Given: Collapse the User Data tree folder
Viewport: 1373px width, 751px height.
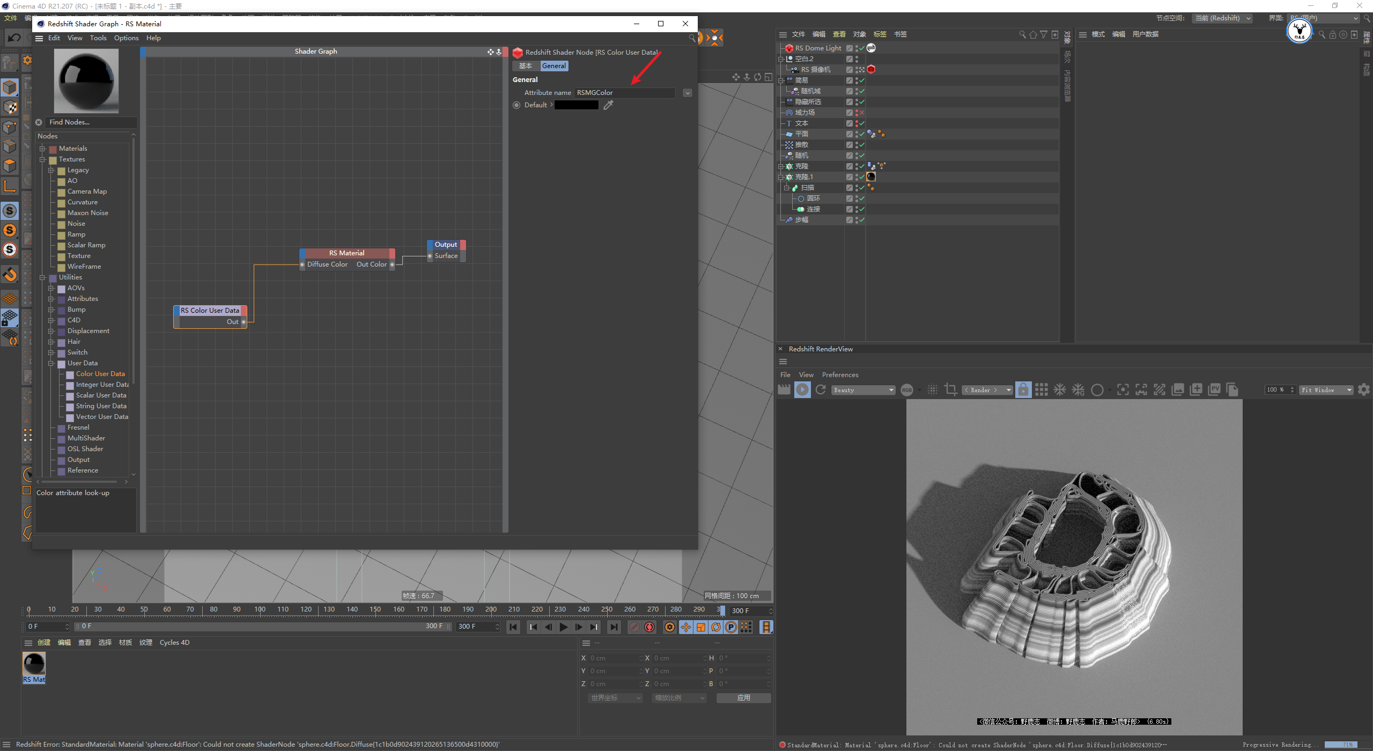Looking at the screenshot, I should tap(51, 363).
